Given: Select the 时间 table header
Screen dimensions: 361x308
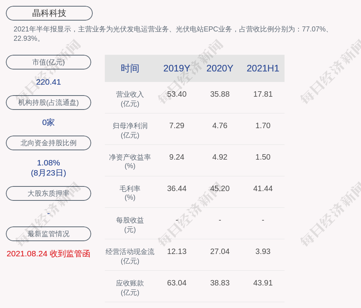Looking at the screenshot, I should (130, 68).
